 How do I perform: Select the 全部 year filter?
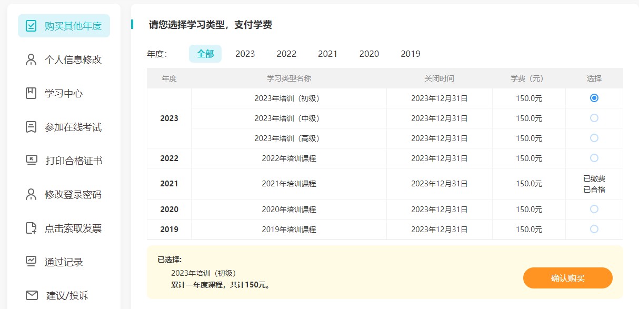point(205,54)
